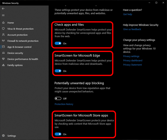Turn off Check apps and files toggle

[58, 43]
